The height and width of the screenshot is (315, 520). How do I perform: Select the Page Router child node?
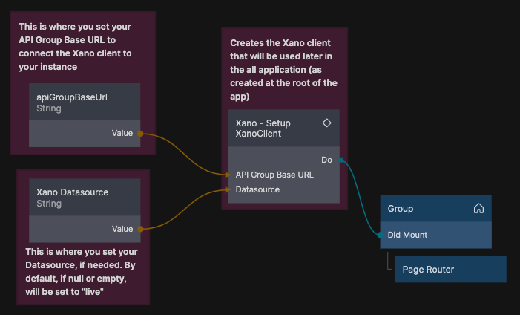point(450,269)
